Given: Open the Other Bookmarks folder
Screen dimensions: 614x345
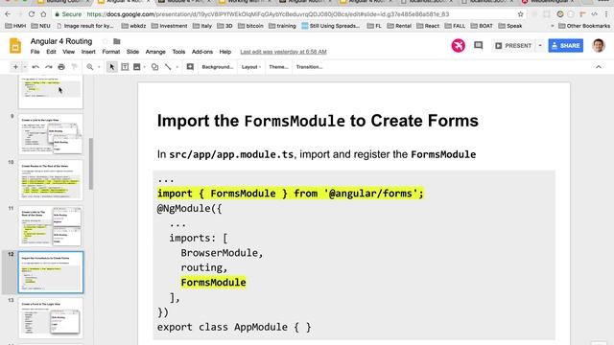Looking at the screenshot, I should click(x=584, y=26).
